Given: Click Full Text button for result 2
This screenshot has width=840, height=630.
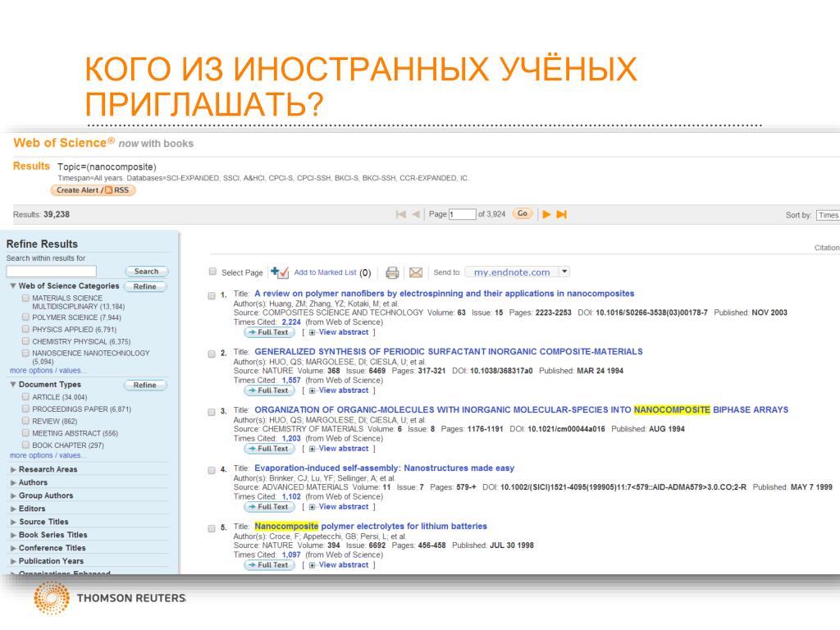Looking at the screenshot, I should click(269, 390).
